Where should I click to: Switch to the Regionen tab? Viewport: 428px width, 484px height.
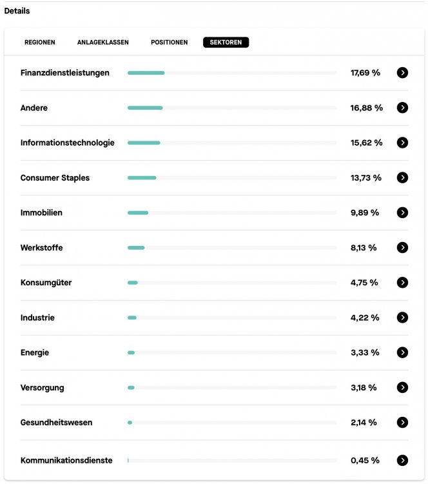pos(40,43)
